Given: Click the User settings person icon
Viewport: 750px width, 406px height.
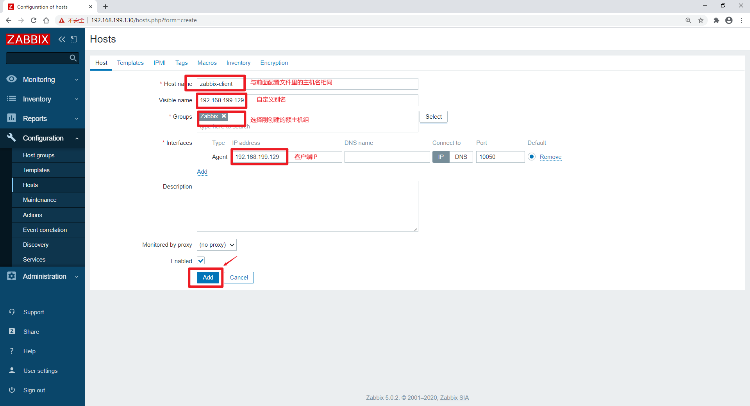Looking at the screenshot, I should (12, 370).
